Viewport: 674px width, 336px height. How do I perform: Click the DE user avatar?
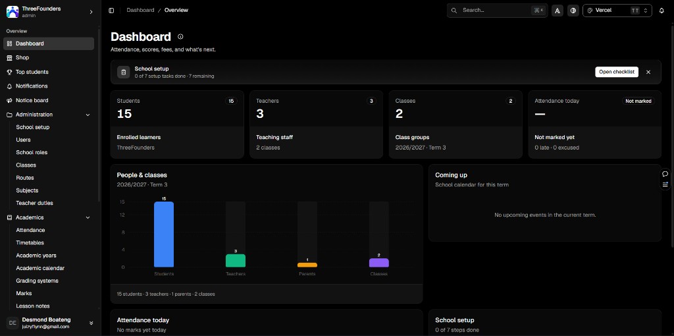13,323
